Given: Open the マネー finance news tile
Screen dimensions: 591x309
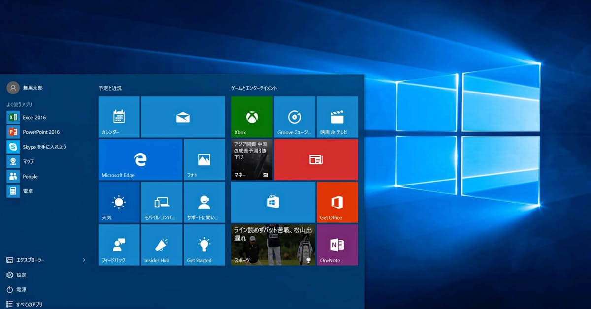Looking at the screenshot, I should tap(252, 159).
